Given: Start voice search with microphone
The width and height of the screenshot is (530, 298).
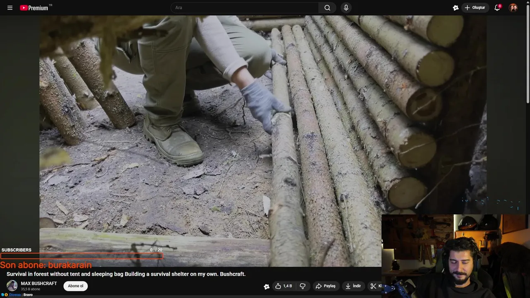Looking at the screenshot, I should [x=346, y=8].
